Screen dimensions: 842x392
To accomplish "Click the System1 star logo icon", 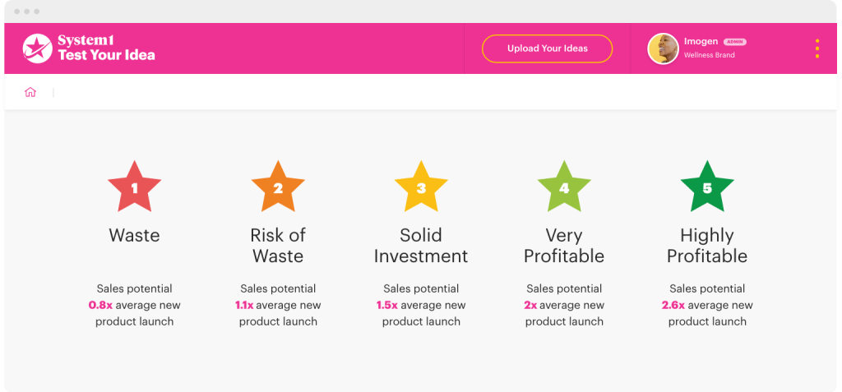I will [x=37, y=48].
